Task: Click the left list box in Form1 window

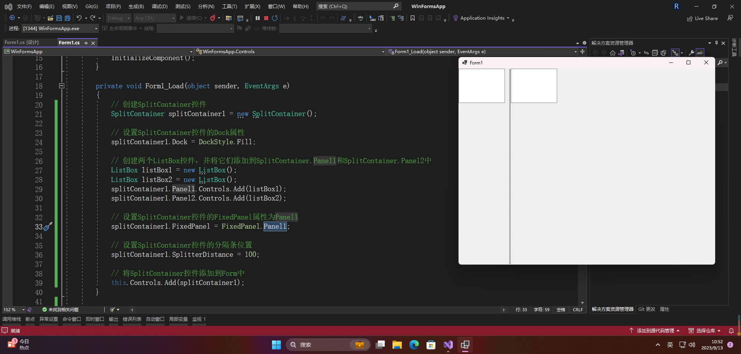Action: point(482,86)
